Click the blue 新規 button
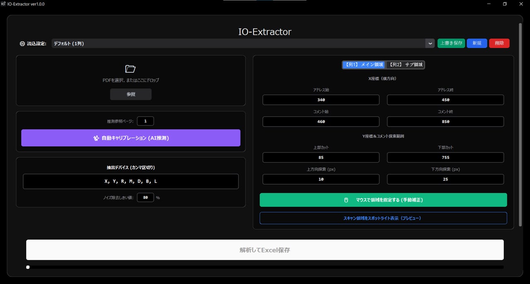Image resolution: width=530 pixels, height=284 pixels. 477,43
